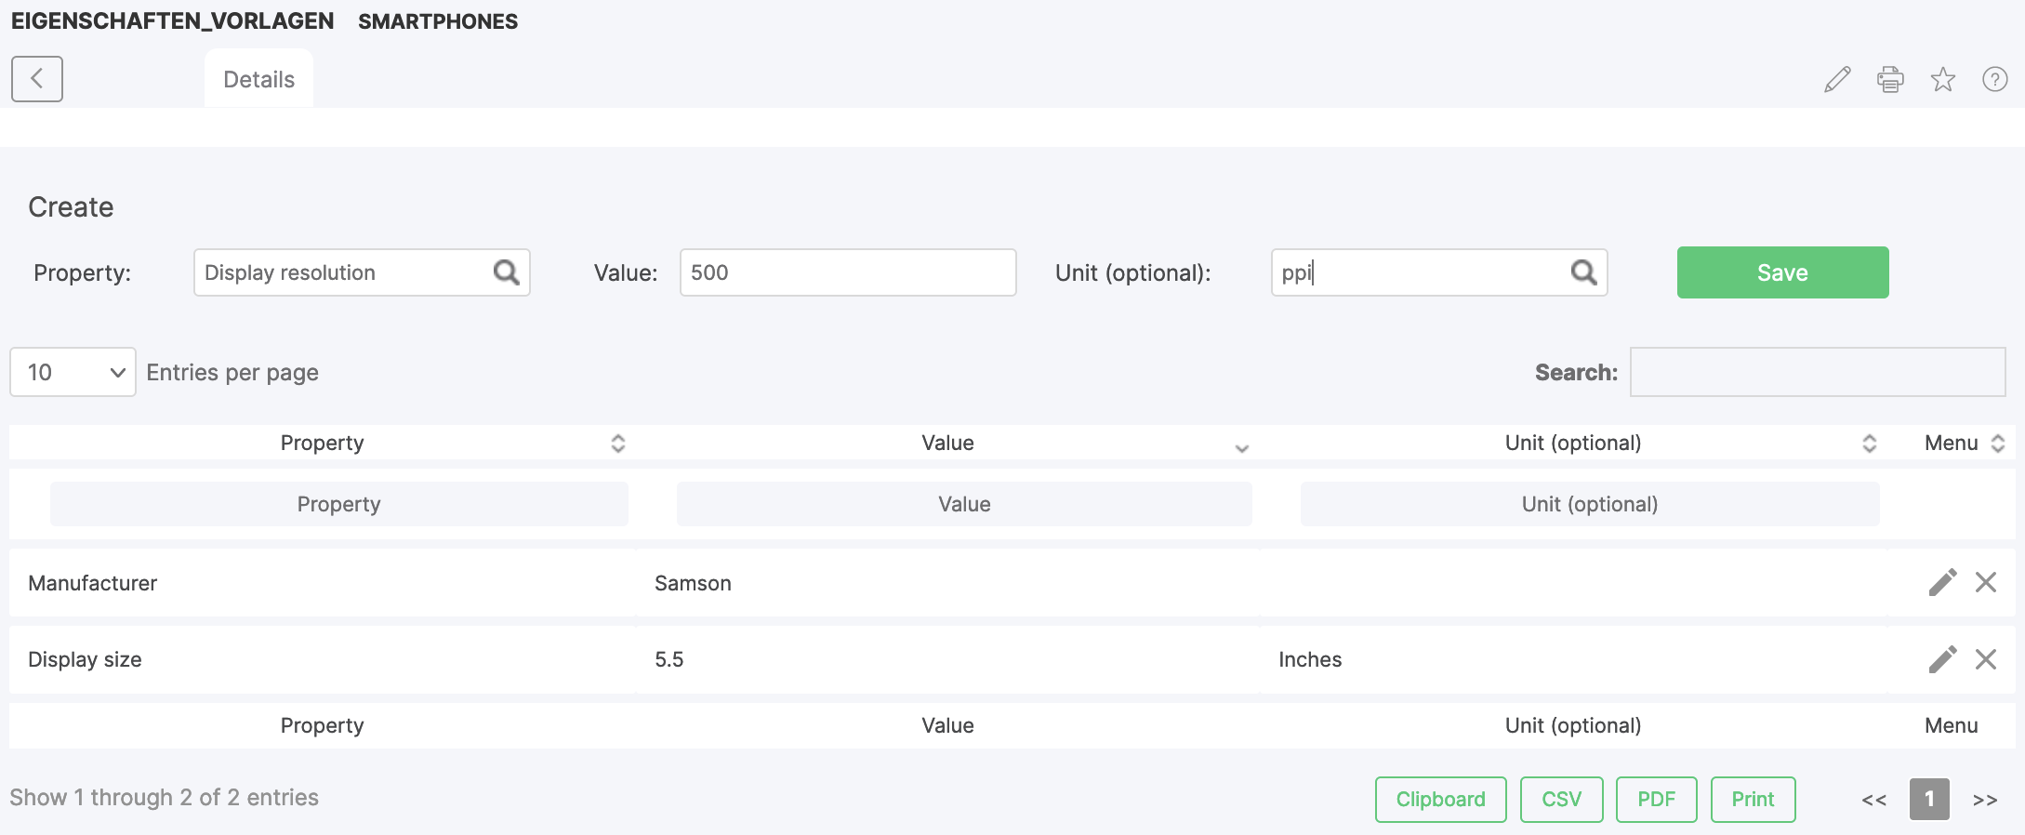Remove the Display size row
This screenshot has height=835, width=2025.
pos(1986,659)
